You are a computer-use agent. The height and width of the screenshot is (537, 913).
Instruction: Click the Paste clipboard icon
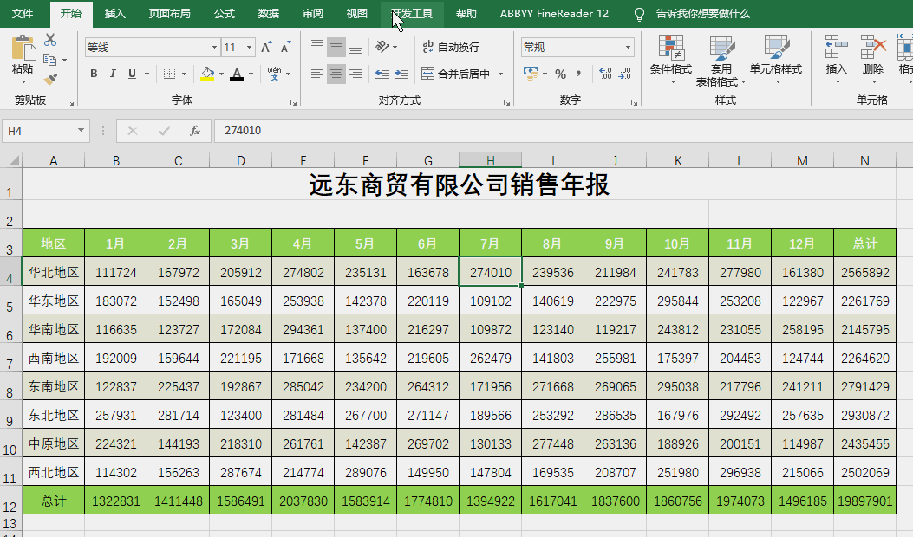click(x=23, y=48)
